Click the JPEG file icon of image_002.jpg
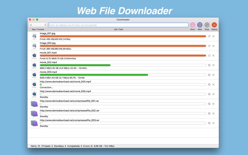 coord(34,46)
